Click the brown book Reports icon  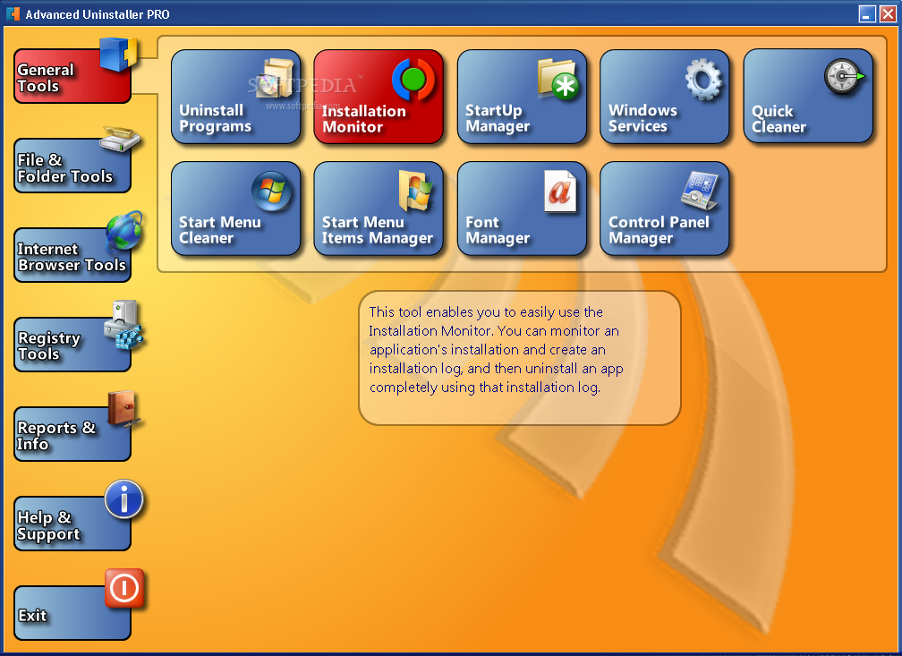click(x=123, y=409)
